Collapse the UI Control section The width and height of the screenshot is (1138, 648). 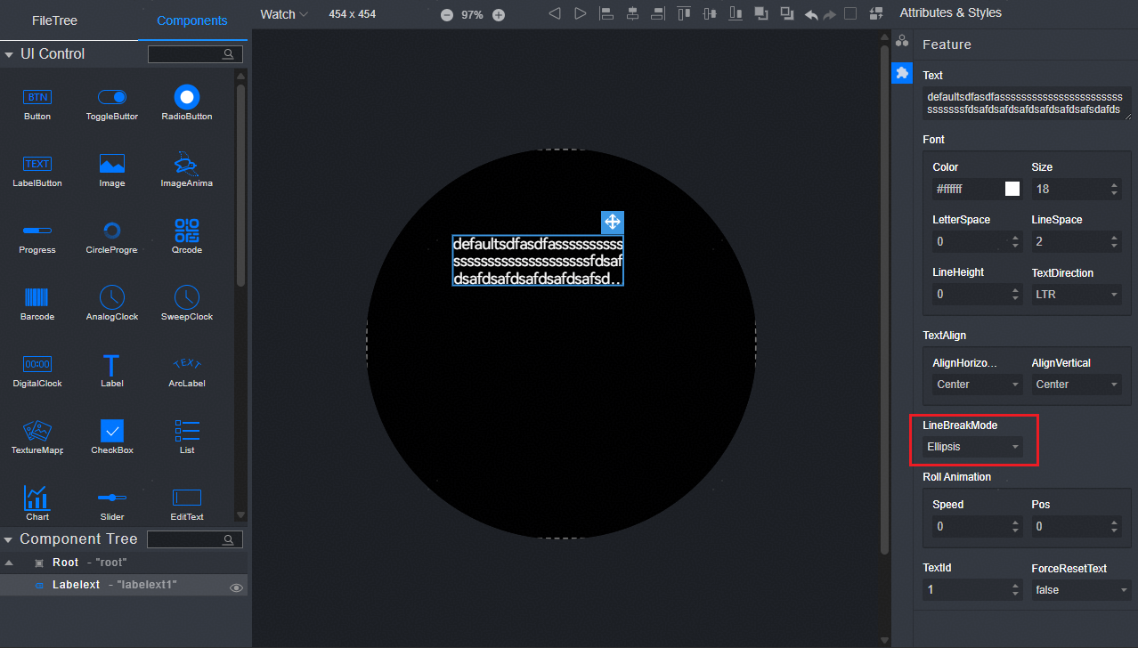coord(9,54)
